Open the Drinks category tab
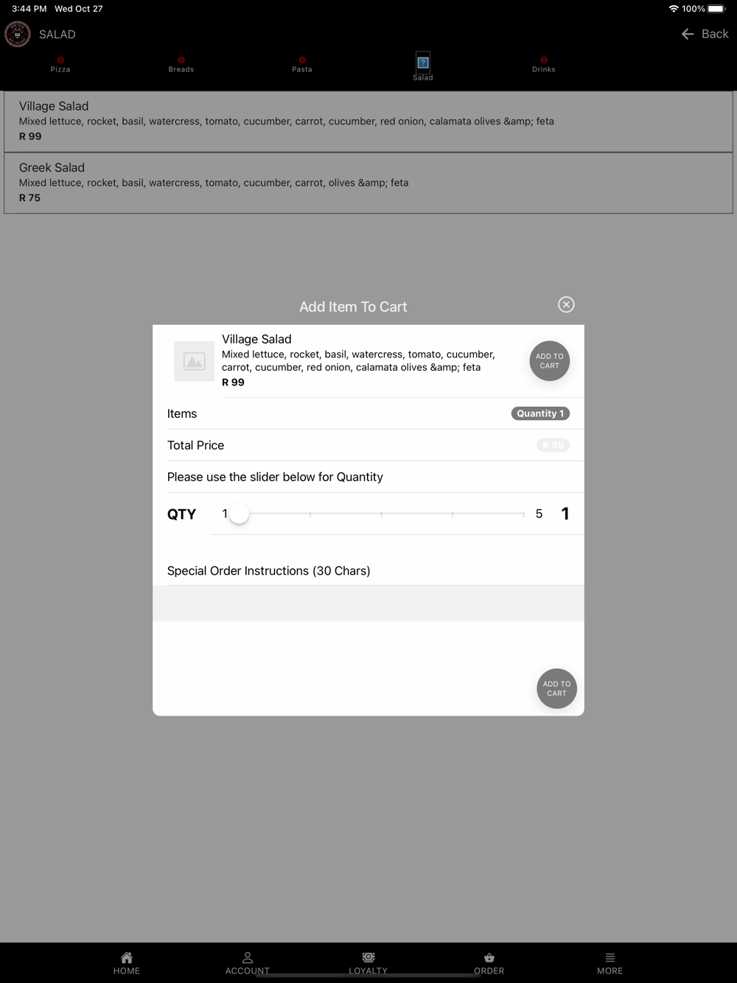Image resolution: width=737 pixels, height=983 pixels. [544, 64]
